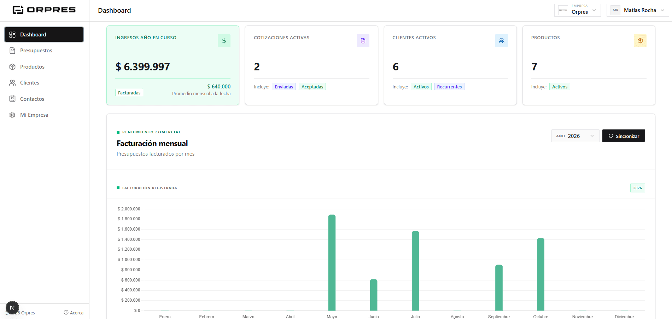Click the Facturadas tag
This screenshot has height=319, width=672.
[129, 93]
